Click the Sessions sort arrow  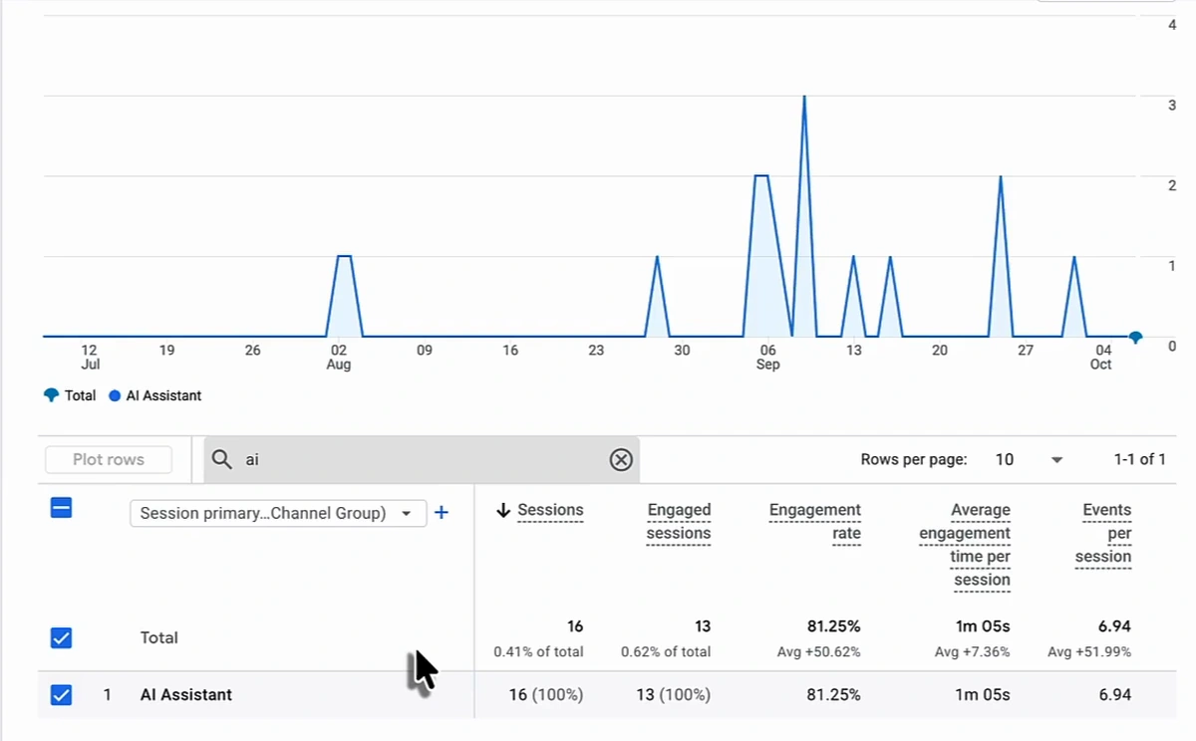(503, 510)
